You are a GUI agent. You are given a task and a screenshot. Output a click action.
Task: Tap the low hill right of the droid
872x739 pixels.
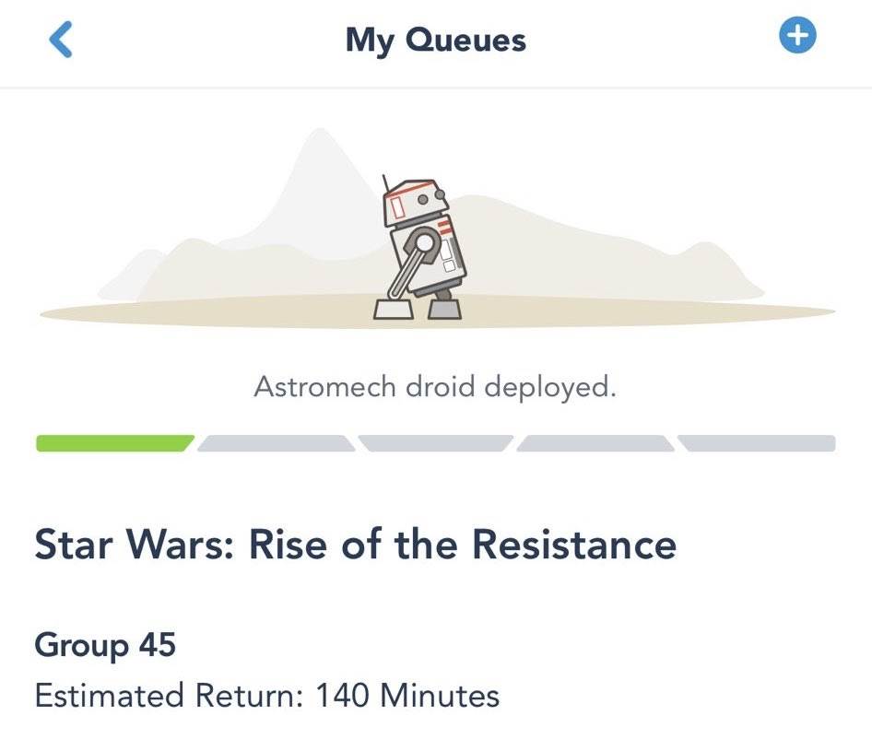point(590,244)
